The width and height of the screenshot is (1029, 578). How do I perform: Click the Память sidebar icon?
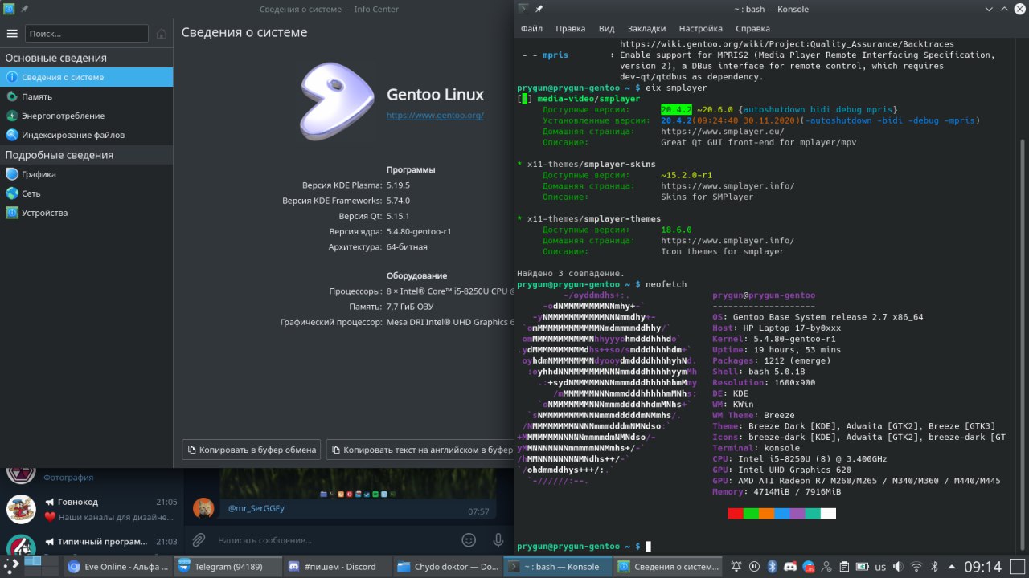point(12,96)
